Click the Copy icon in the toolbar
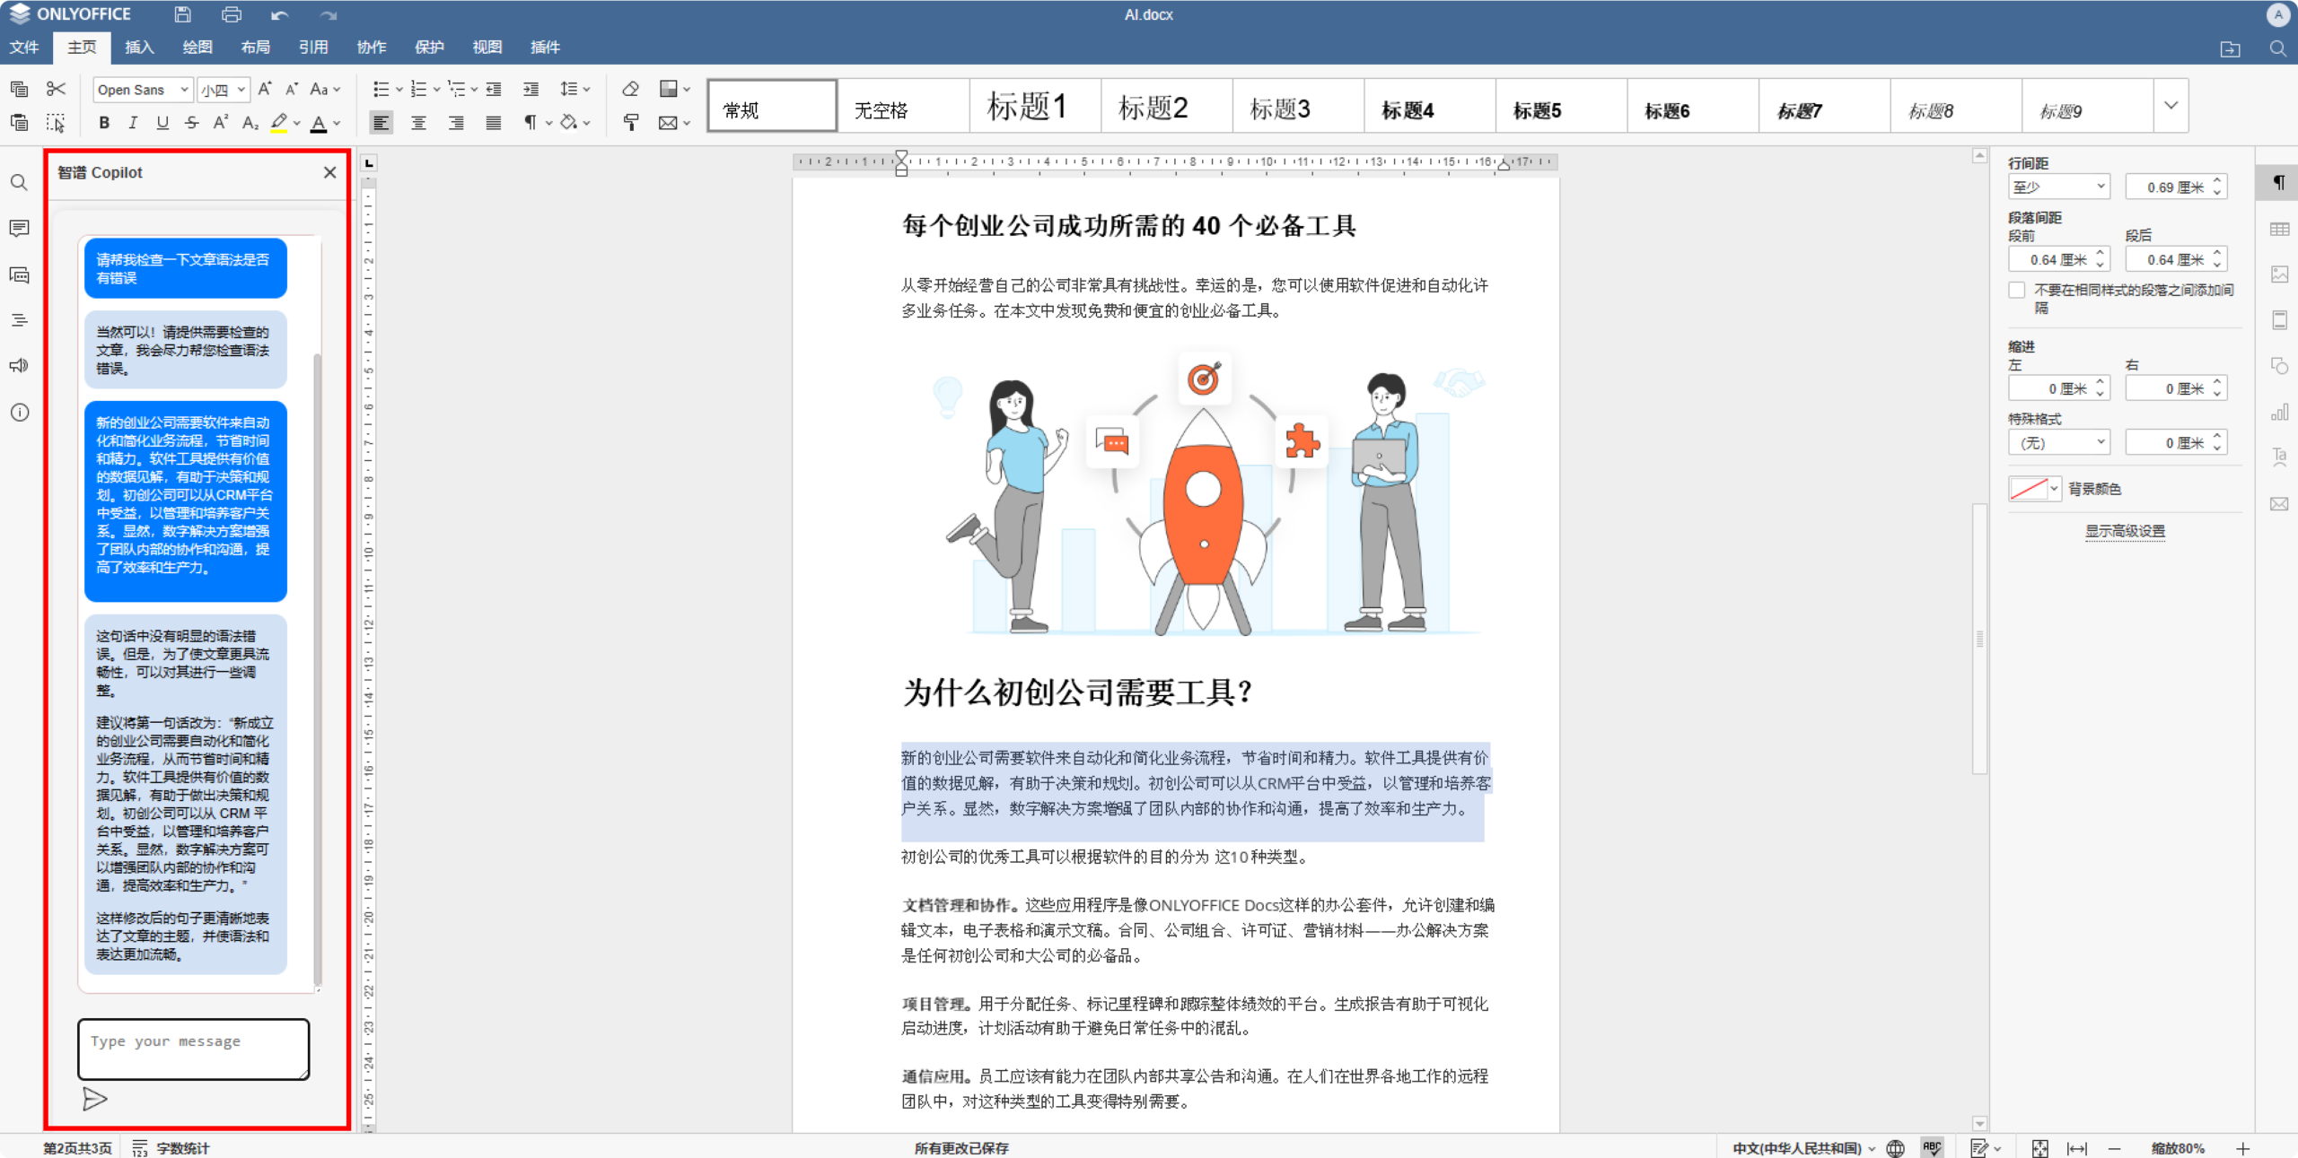Image resolution: width=2298 pixels, height=1158 pixels. coord(19,89)
